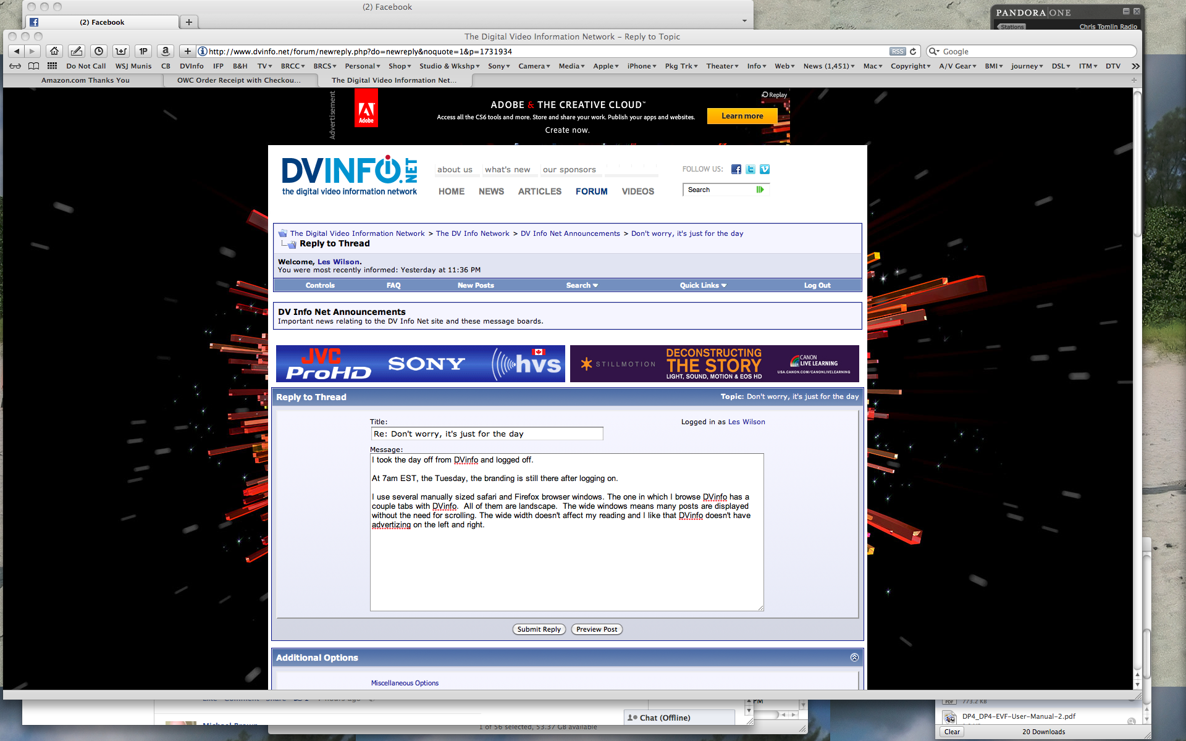The height and width of the screenshot is (741, 1186).
Task: Click the reply Title input field
Action: coord(487,434)
